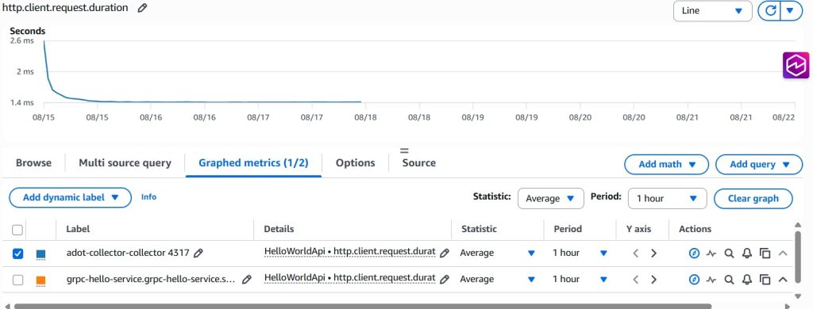The height and width of the screenshot is (309, 813).
Task: Edit details of adot-collector row metric
Action: [x=445, y=253]
